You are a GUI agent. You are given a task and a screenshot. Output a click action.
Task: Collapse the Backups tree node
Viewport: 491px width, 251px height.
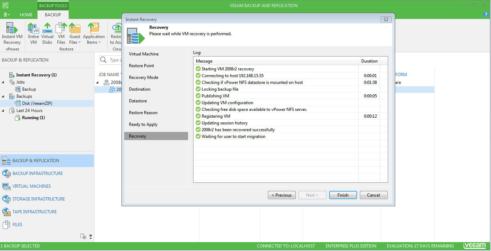[x=4, y=96]
